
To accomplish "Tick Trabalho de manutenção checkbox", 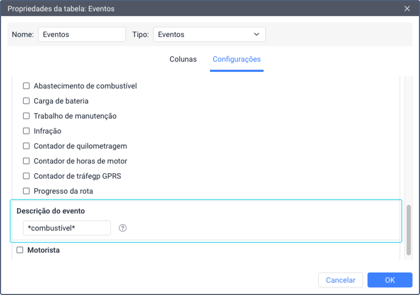I will [26, 116].
